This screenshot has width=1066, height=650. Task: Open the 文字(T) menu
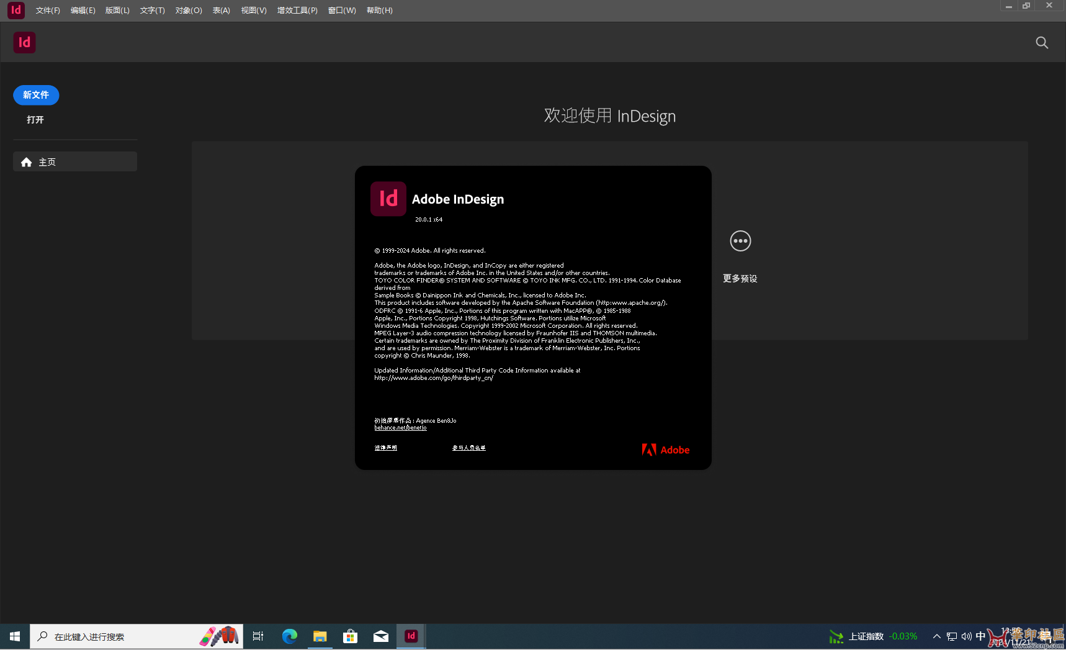pyautogui.click(x=153, y=11)
